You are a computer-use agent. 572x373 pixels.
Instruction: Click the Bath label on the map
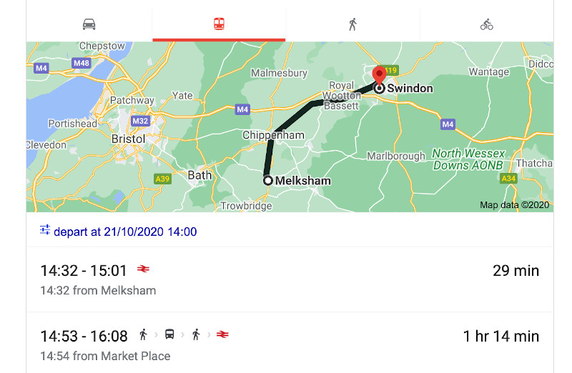(x=199, y=174)
